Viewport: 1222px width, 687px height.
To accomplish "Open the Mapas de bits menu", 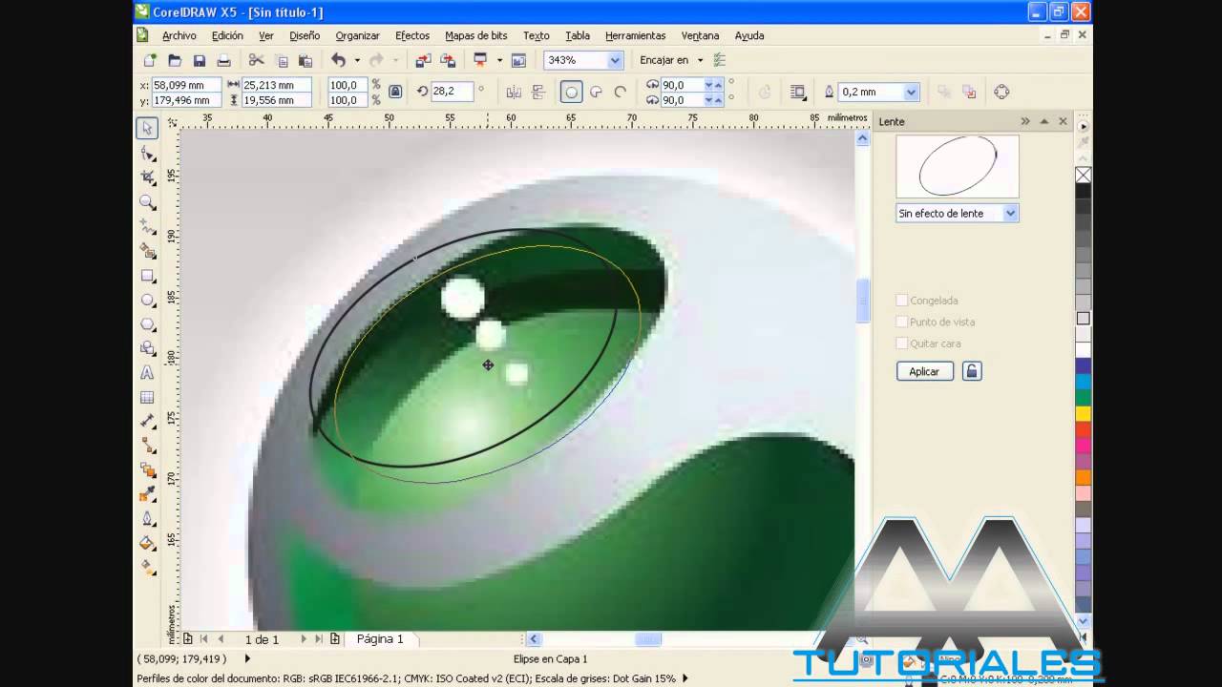I will pyautogui.click(x=476, y=35).
